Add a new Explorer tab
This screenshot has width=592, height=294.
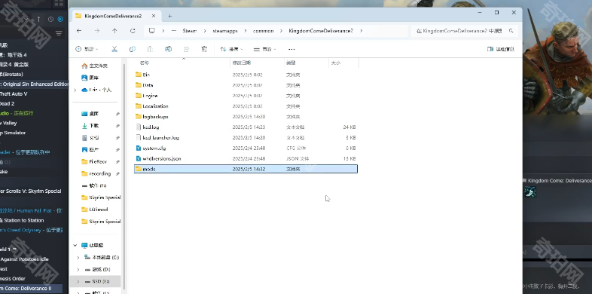[x=170, y=16]
